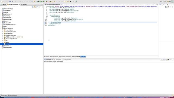174x98 pixels.
Task: Click the green Run button in toolbar
Action: point(40,2)
